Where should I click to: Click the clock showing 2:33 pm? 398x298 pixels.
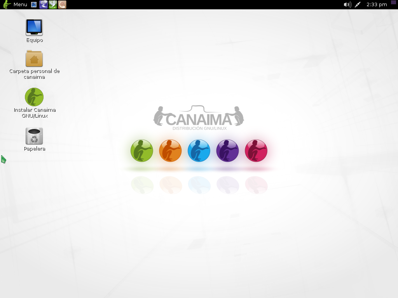point(375,5)
